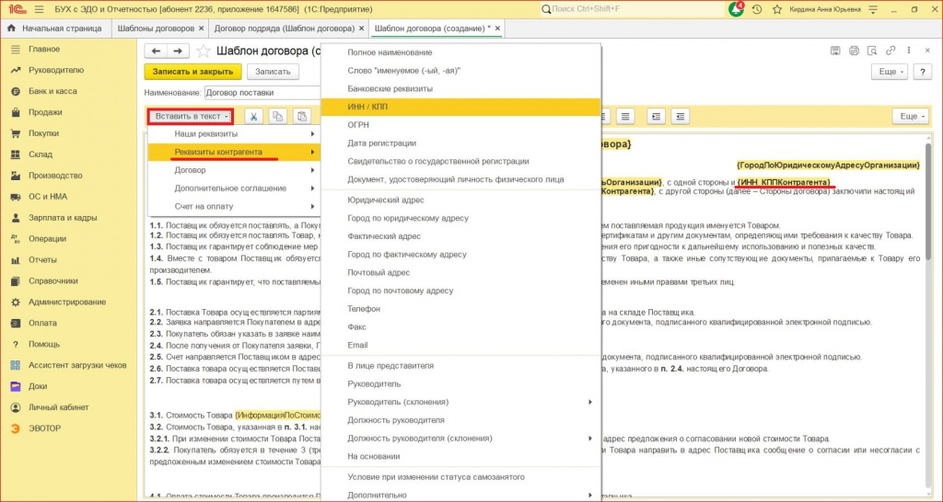This screenshot has width=943, height=502.
Task: Click the printer icon
Action: pyautogui.click(x=854, y=51)
